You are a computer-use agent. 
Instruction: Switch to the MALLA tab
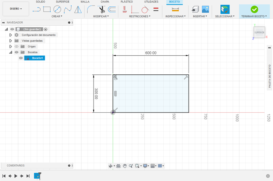[x=85, y=2]
